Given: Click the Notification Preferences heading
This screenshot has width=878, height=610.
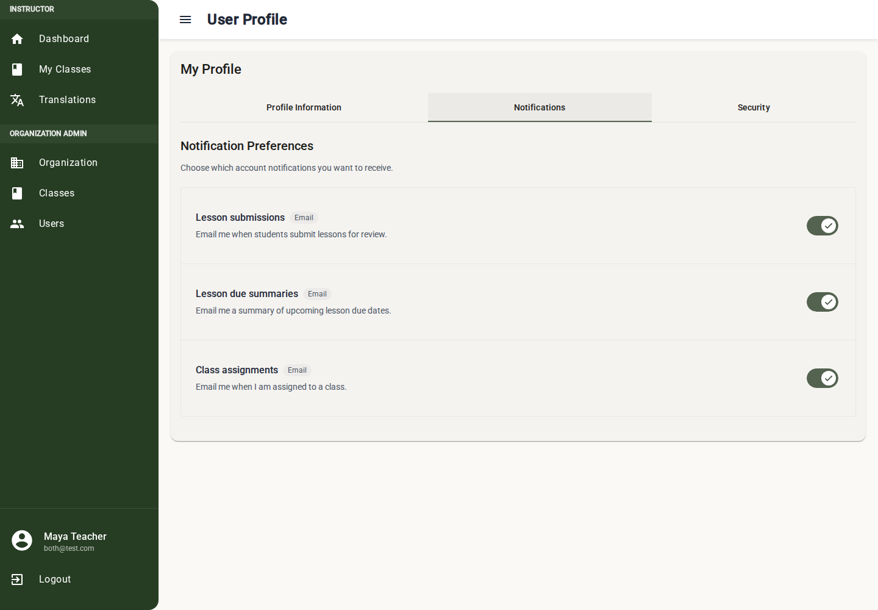Looking at the screenshot, I should click(247, 146).
